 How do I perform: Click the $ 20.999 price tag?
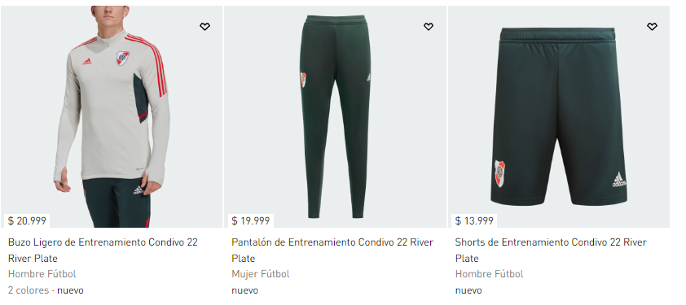pos(27,220)
